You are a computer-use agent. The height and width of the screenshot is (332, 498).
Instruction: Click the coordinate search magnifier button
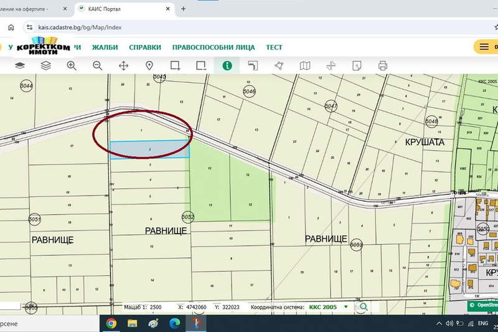click(364, 307)
